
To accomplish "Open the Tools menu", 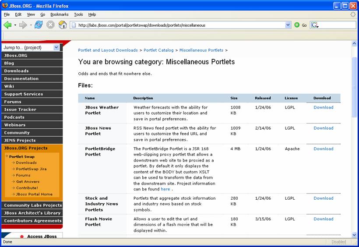I will tap(78, 14).
